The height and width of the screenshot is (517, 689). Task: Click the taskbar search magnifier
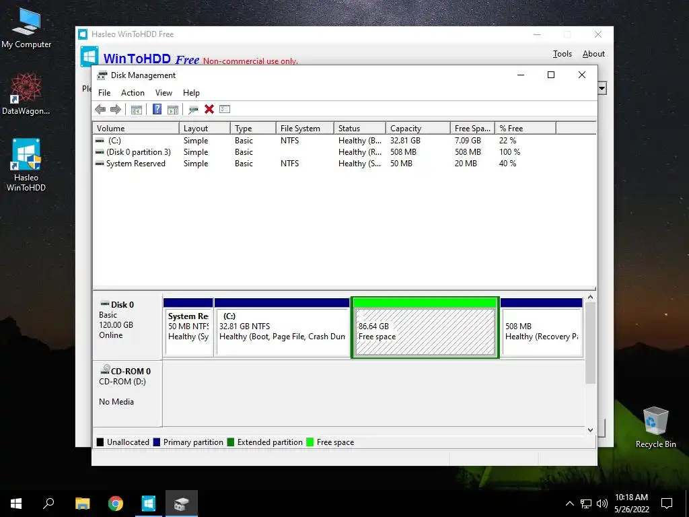(x=48, y=504)
